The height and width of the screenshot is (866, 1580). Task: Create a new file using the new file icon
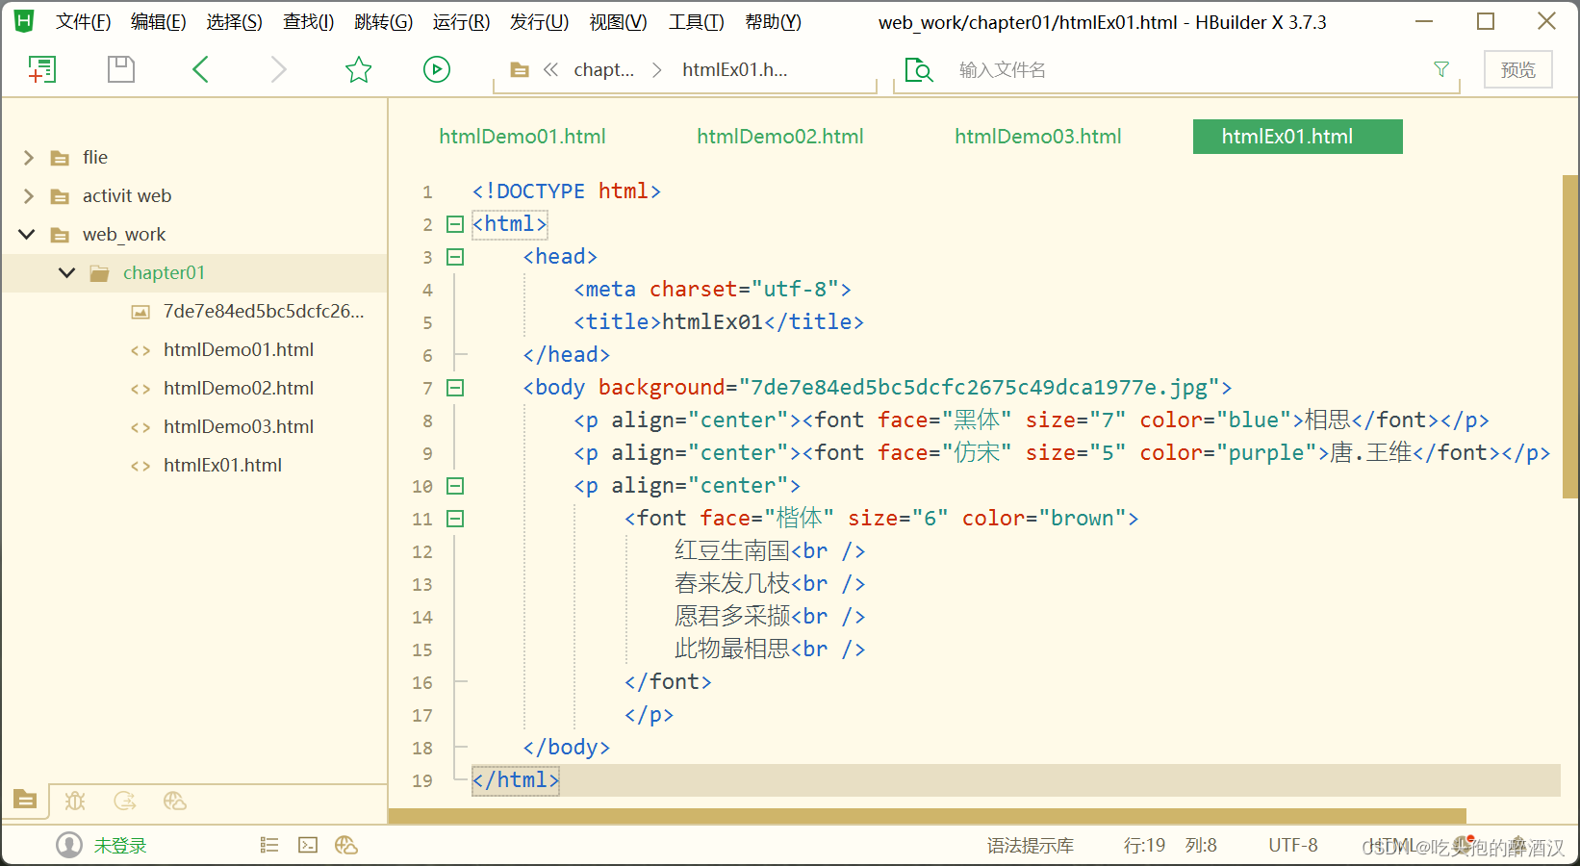coord(42,68)
